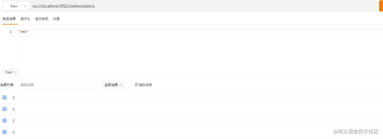Viewport: 383px width, 139px height.
Task: Click the orange connect button at right edge
Action: (x=381, y=6)
